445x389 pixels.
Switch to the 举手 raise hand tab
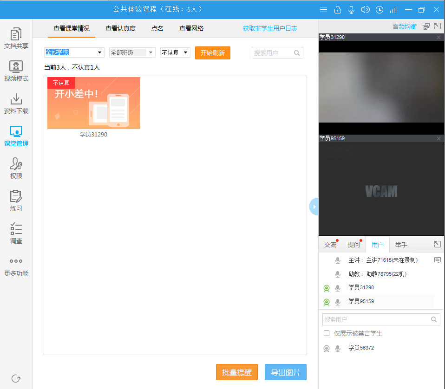click(401, 245)
